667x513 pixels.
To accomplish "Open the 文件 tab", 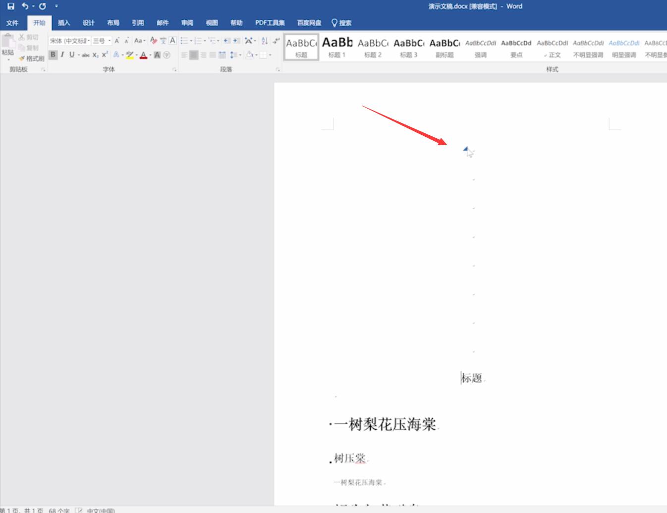I will point(12,23).
